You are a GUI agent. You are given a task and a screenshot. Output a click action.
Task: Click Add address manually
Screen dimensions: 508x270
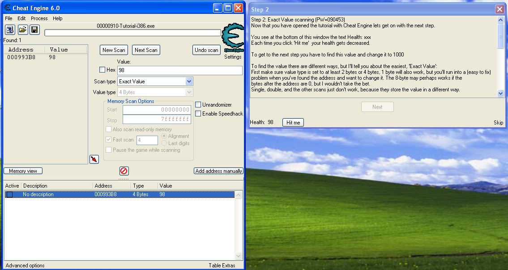(219, 171)
